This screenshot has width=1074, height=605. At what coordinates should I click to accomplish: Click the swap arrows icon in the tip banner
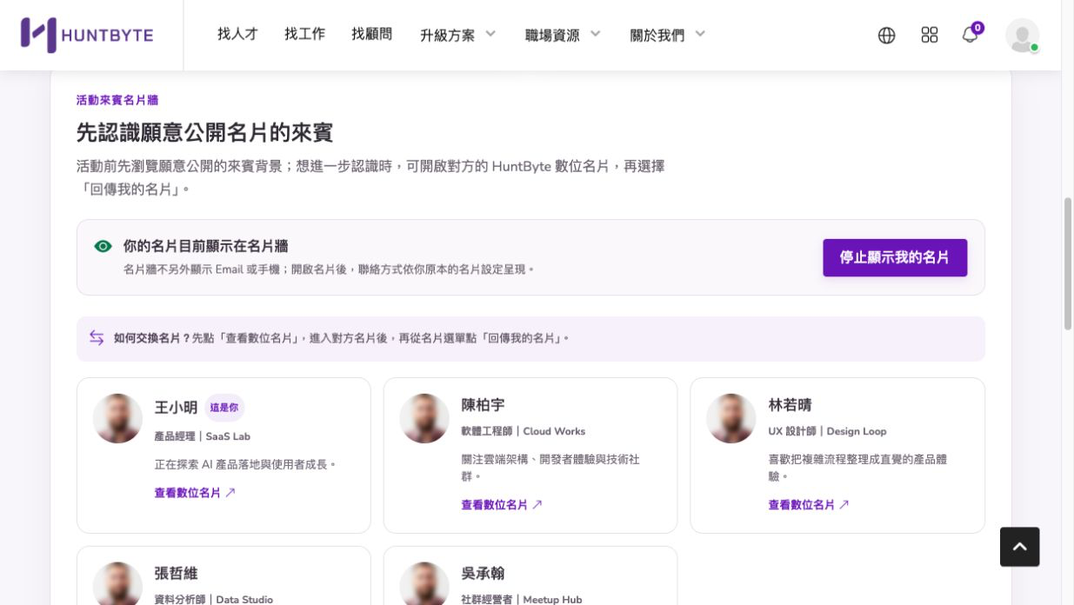[x=97, y=337]
